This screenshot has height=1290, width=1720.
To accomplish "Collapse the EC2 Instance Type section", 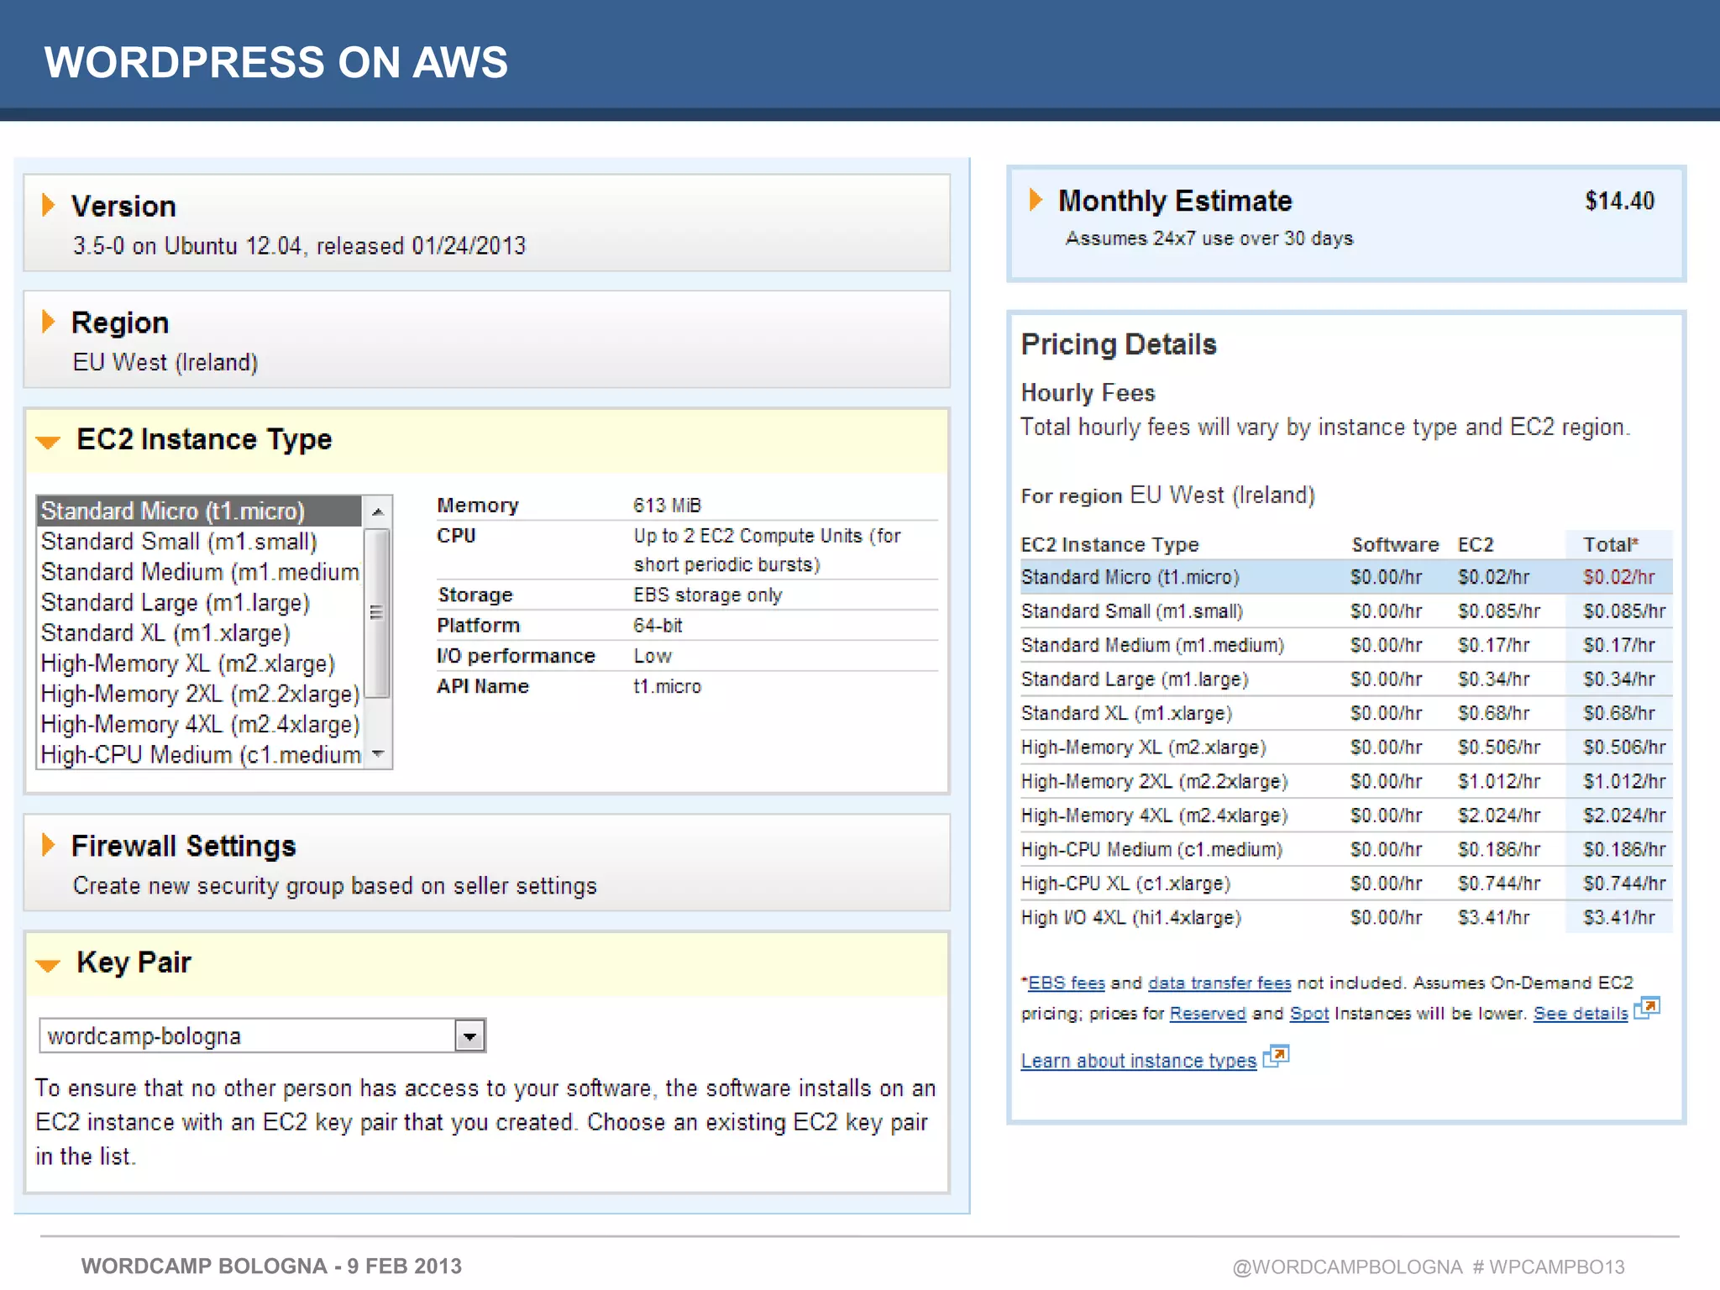I will point(49,442).
